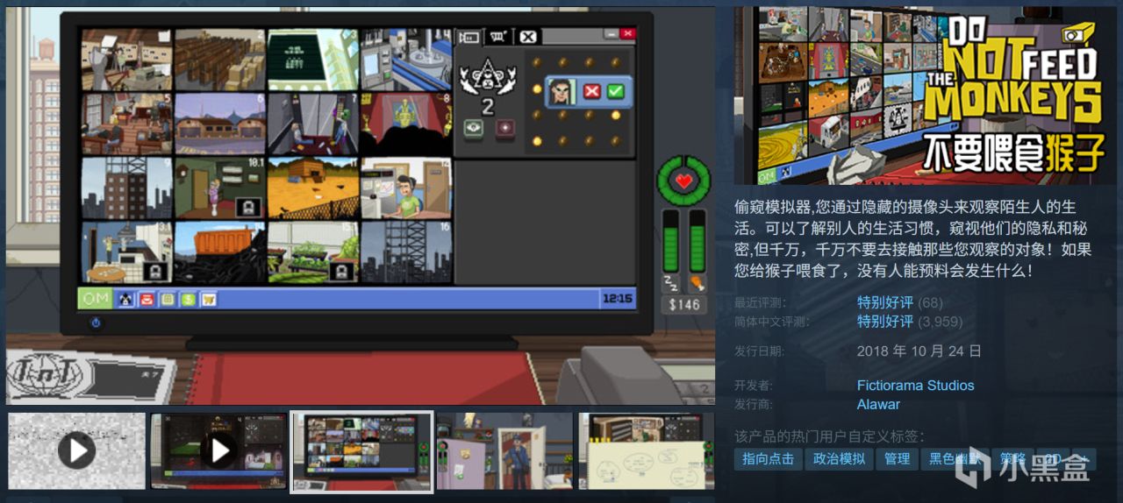Open camera feed 16 night city tower
Screen dimensions: 1123x503
[x=405, y=251]
